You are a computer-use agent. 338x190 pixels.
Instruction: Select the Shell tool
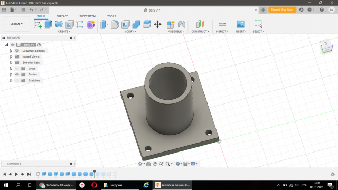coord(126,24)
